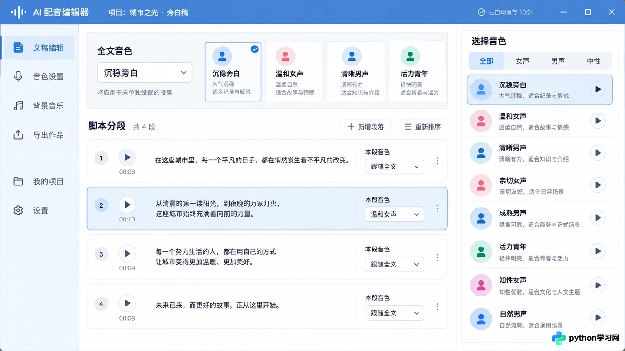Image resolution: width=625 pixels, height=351 pixels.
Task: Switch to the 中性 voice tab
Action: [594, 61]
